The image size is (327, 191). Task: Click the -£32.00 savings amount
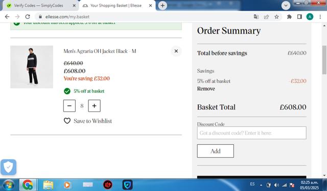coord(297,81)
